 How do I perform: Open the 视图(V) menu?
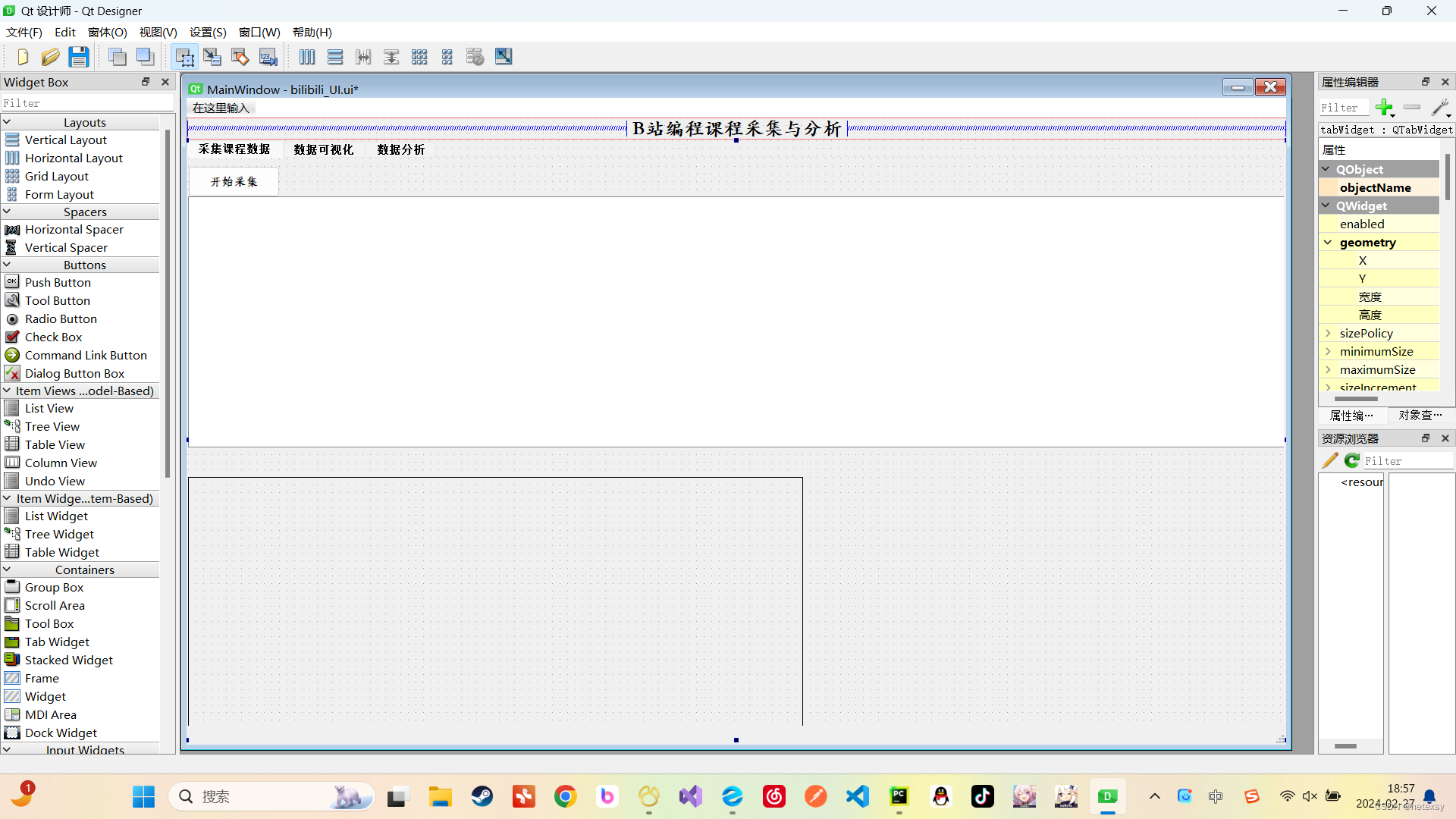[x=158, y=32]
